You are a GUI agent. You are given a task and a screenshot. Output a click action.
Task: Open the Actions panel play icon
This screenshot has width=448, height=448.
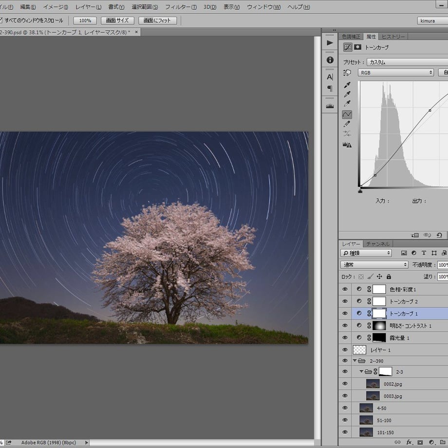[x=330, y=43]
